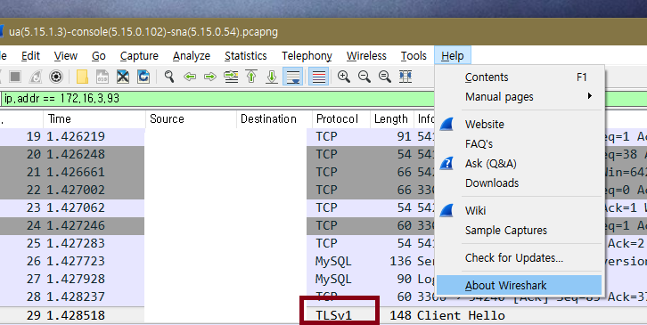Select Ask (Q&A) menu entry
The image size is (647, 325).
pos(520,164)
